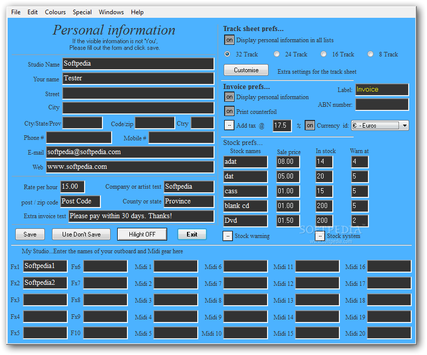Click the Save button
The height and width of the screenshot is (355, 427).
click(x=30, y=234)
